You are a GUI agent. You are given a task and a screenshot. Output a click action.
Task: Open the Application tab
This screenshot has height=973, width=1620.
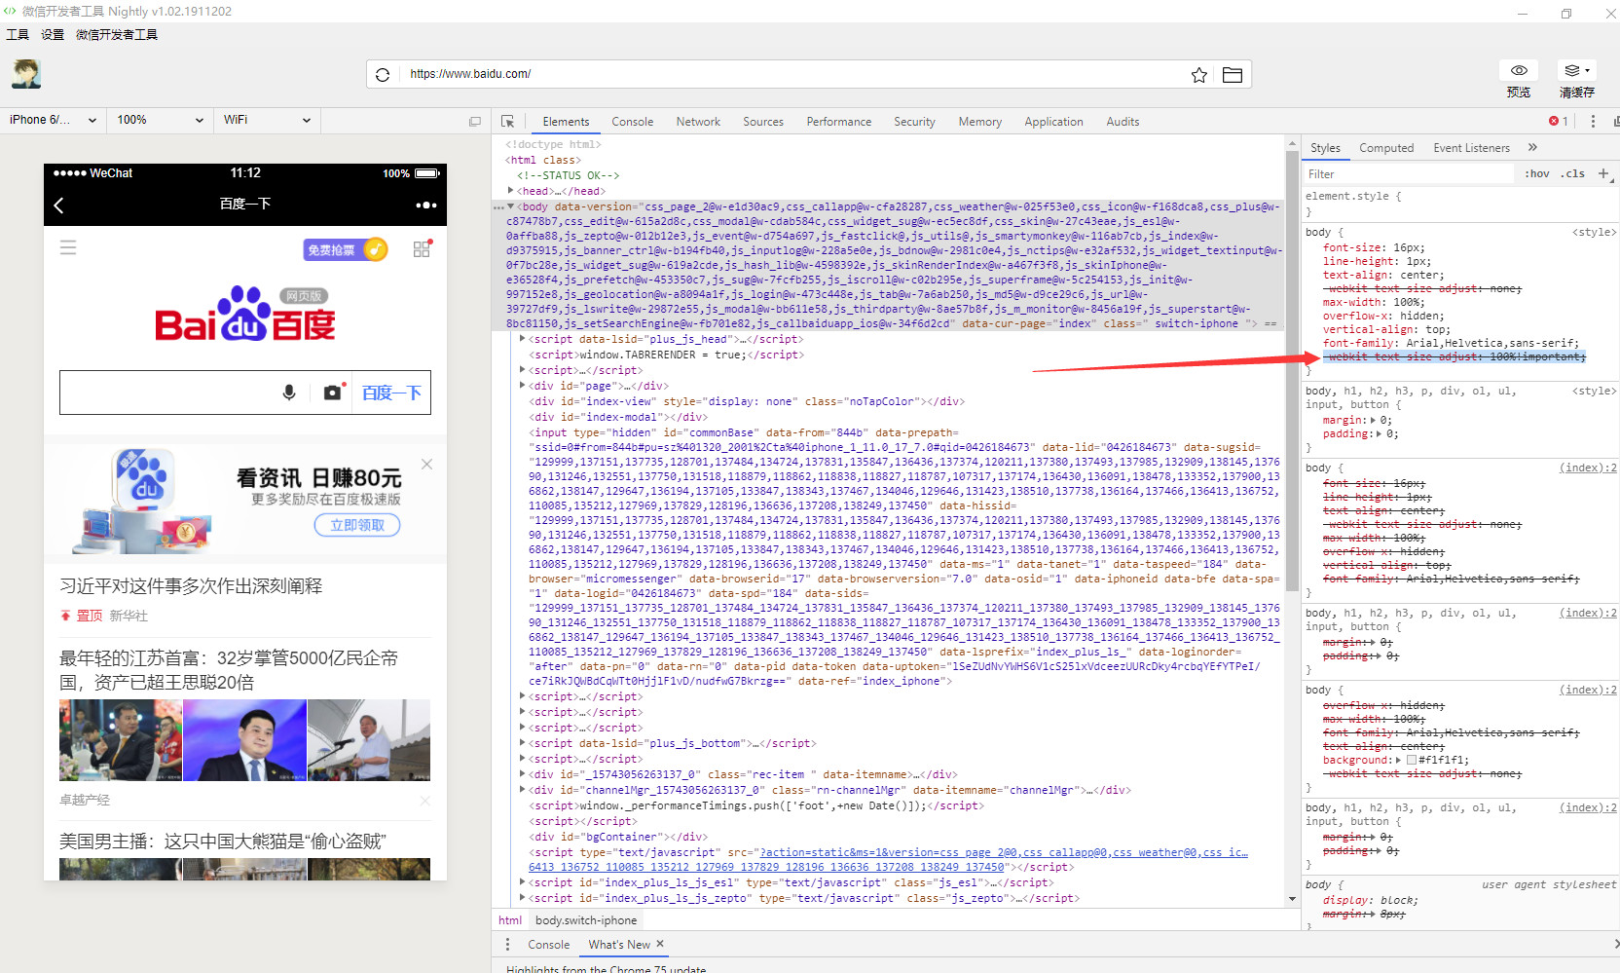pyautogui.click(x=1053, y=122)
